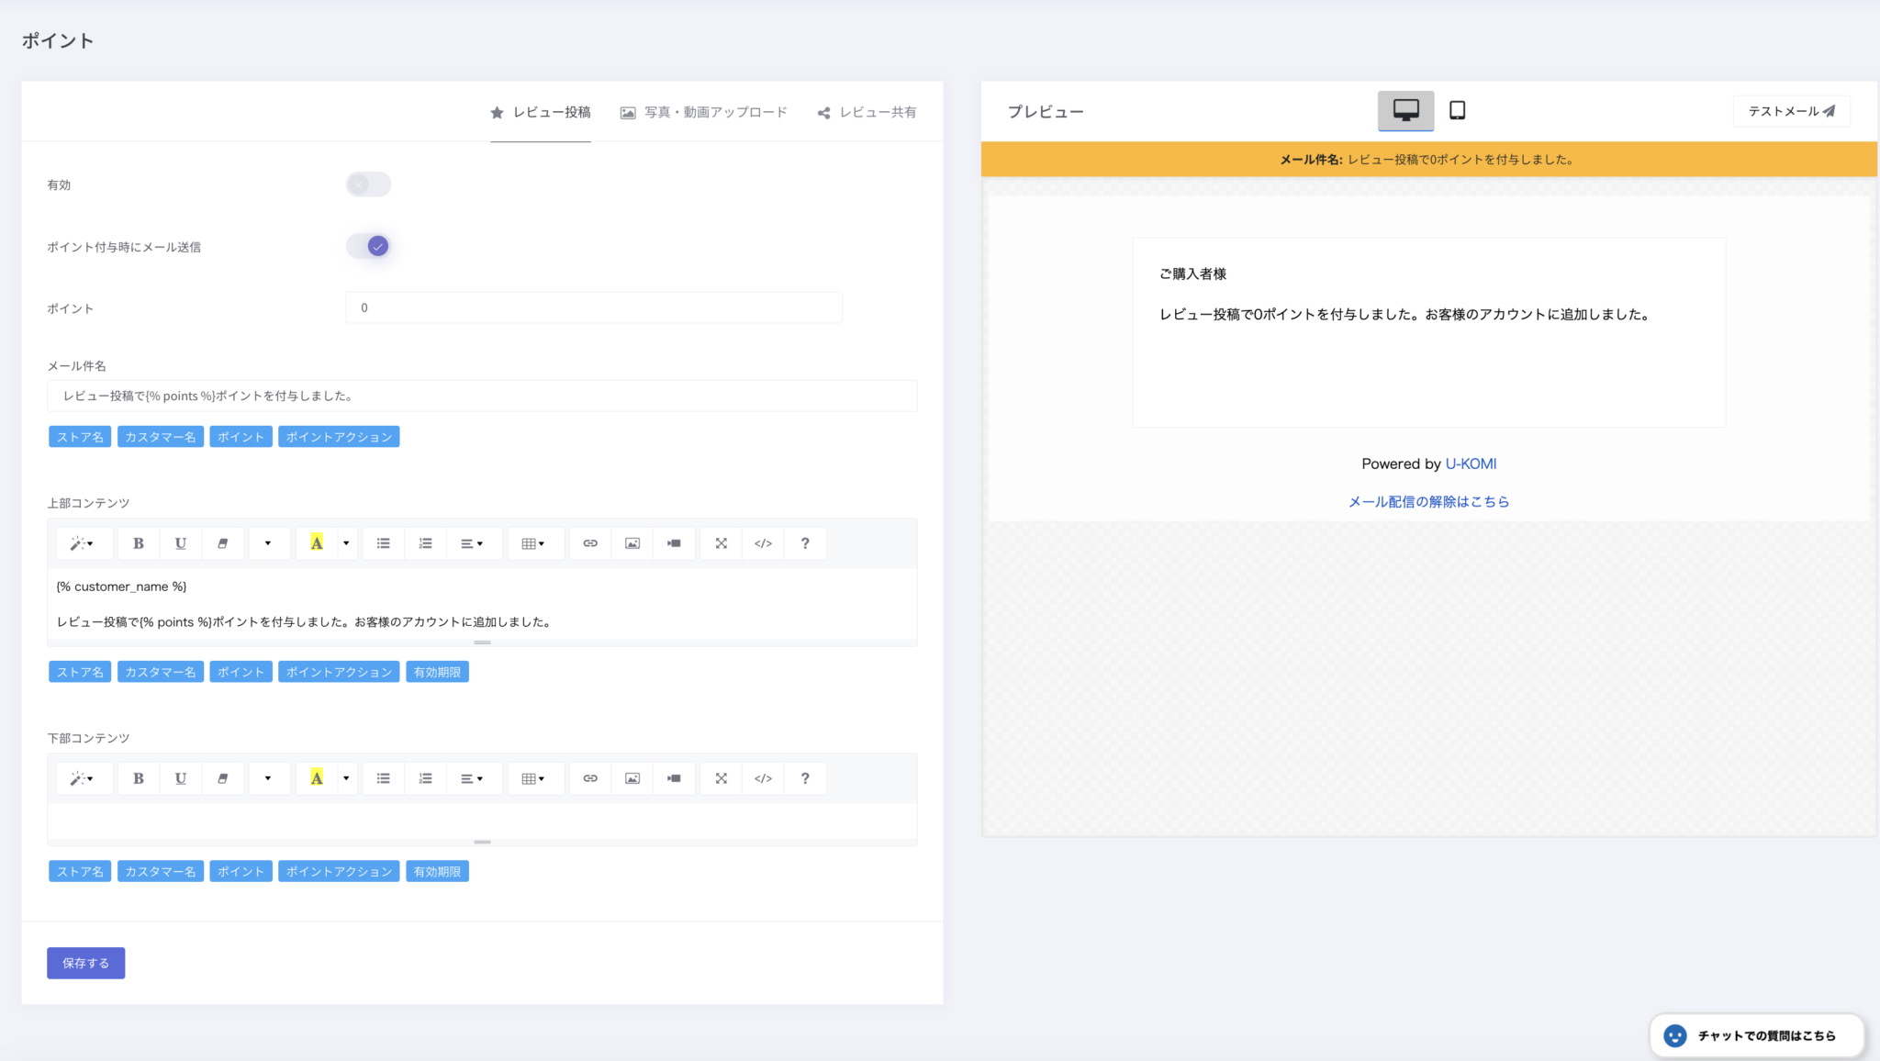
Task: Click the 保存する button
Action: pos(85,963)
